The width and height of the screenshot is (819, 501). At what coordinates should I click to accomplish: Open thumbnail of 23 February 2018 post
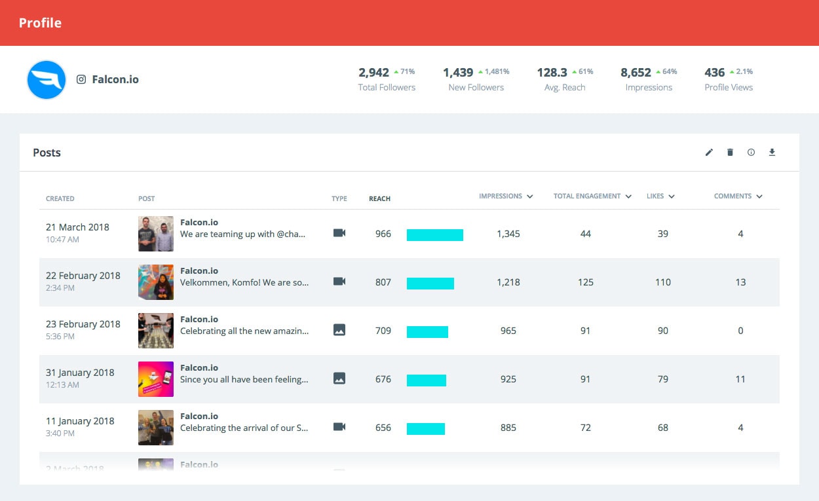pyautogui.click(x=156, y=331)
